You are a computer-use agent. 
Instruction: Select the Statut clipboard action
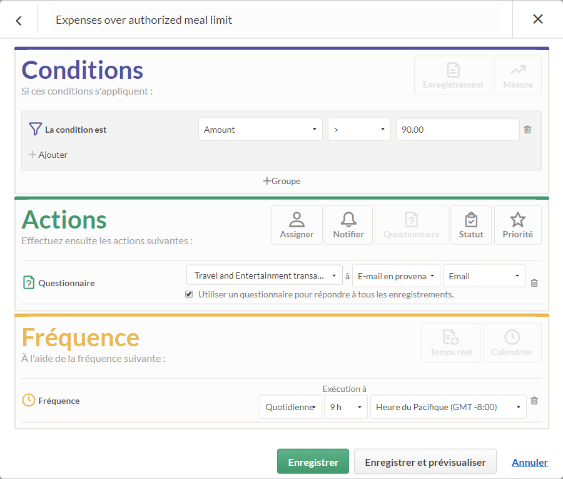click(x=470, y=225)
